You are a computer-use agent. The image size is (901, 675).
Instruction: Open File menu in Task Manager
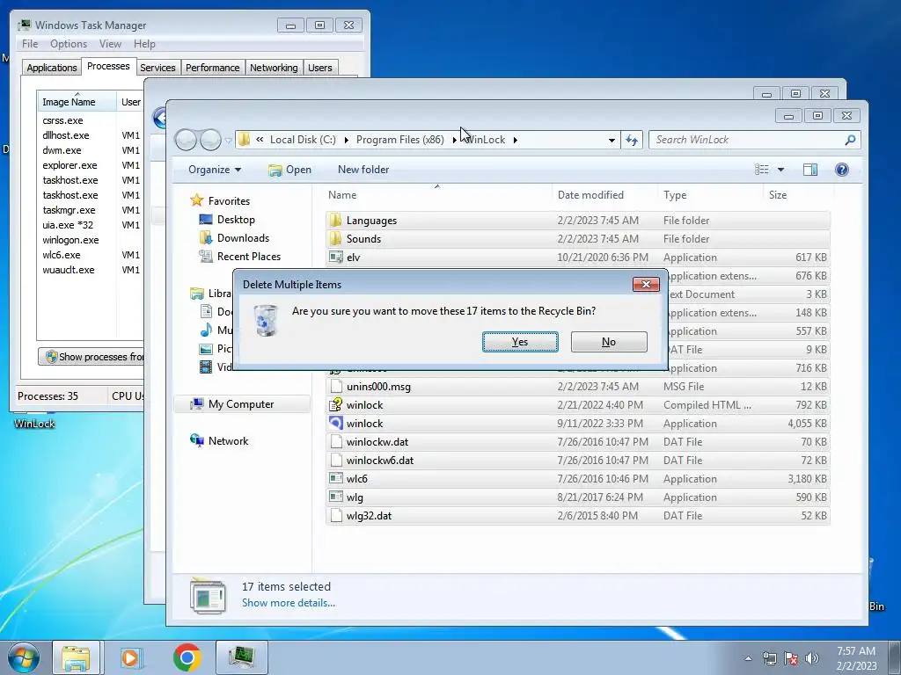(30, 44)
